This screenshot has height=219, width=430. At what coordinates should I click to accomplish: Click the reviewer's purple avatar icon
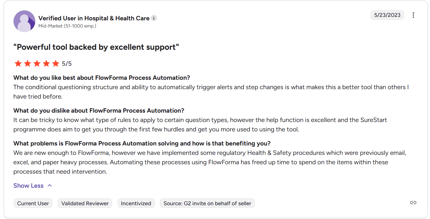tap(24, 21)
